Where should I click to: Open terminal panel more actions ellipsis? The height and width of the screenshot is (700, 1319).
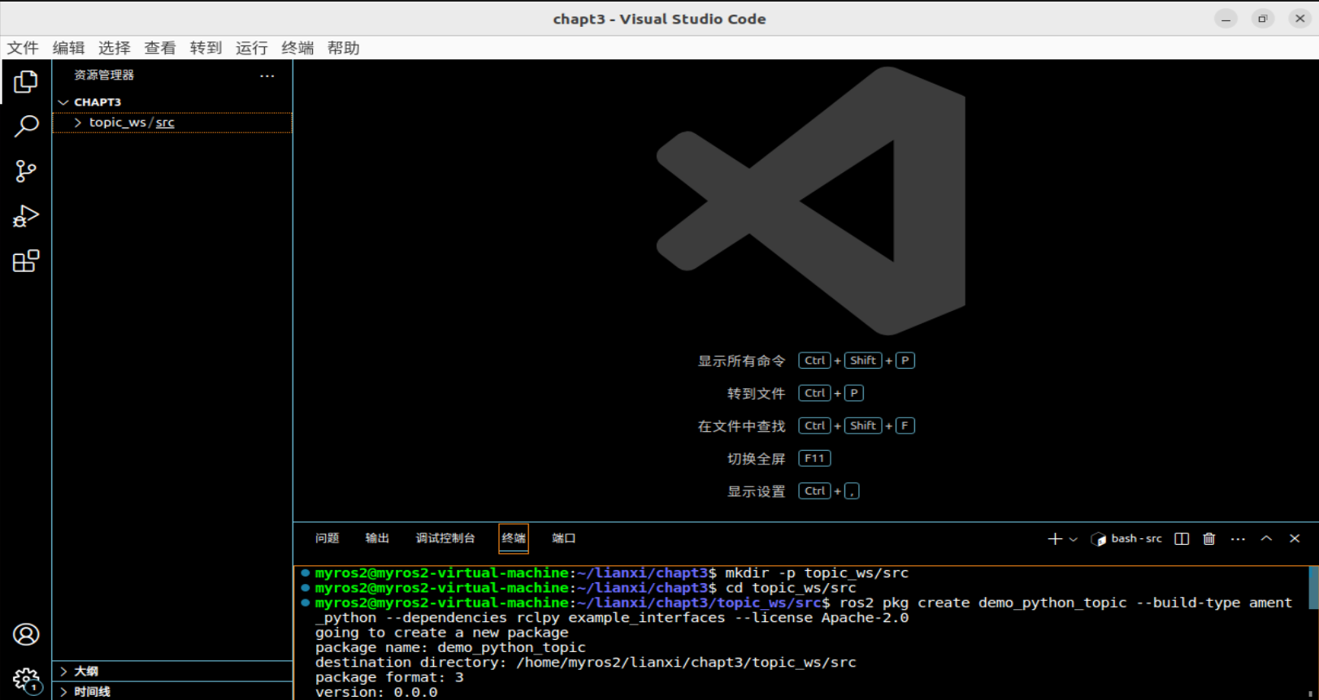click(1238, 538)
